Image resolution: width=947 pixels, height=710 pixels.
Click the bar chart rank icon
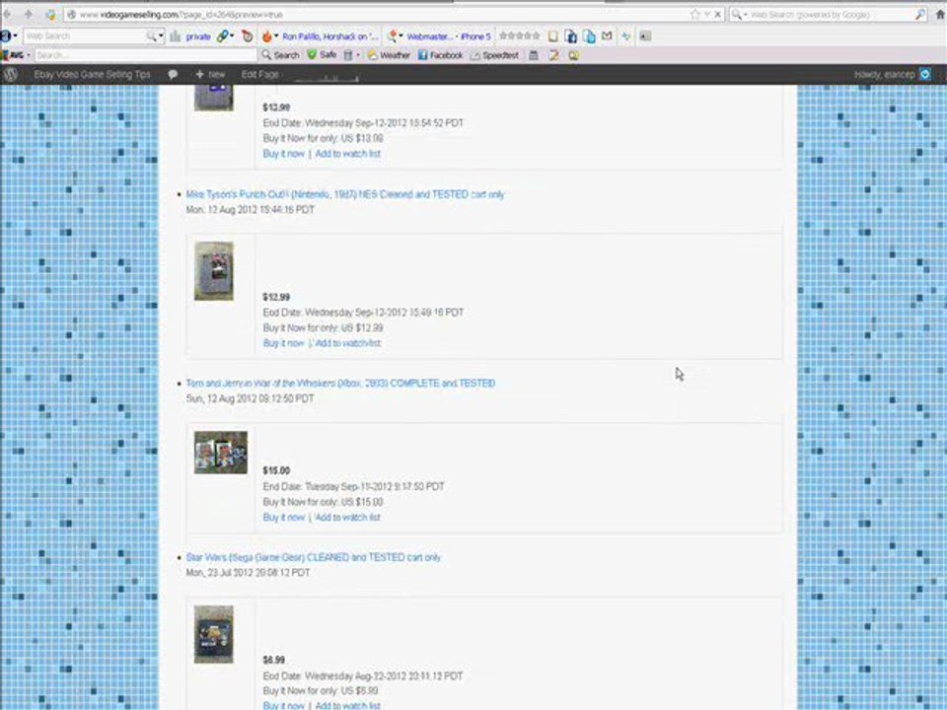pyautogui.click(x=176, y=36)
